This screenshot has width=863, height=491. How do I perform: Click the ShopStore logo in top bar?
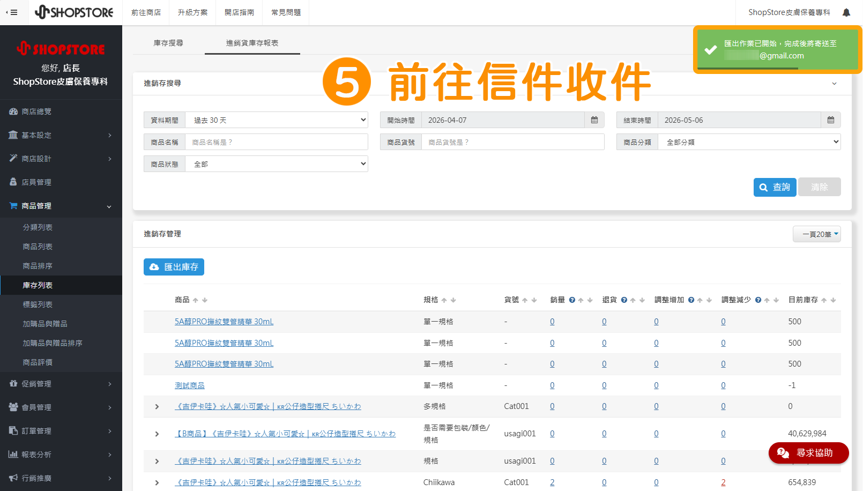point(74,12)
